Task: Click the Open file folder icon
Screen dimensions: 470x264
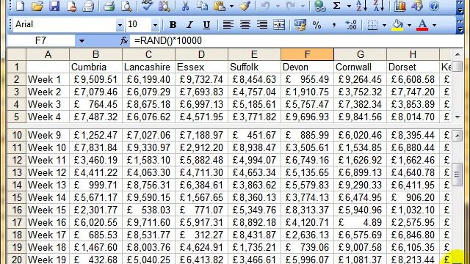Action: pos(37,6)
